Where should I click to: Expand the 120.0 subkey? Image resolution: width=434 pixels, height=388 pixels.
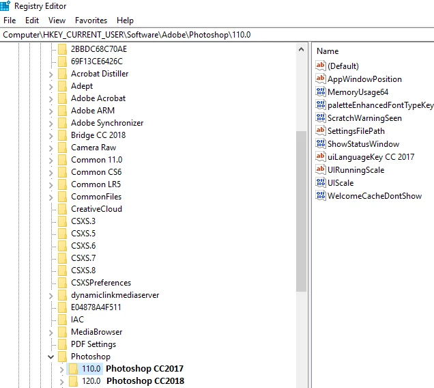pos(61,382)
